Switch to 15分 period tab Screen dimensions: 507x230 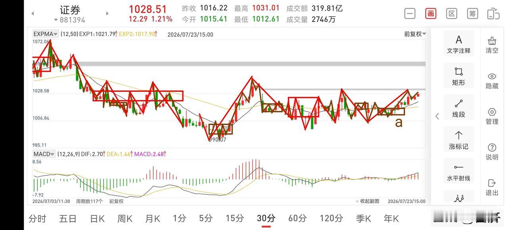234,218
